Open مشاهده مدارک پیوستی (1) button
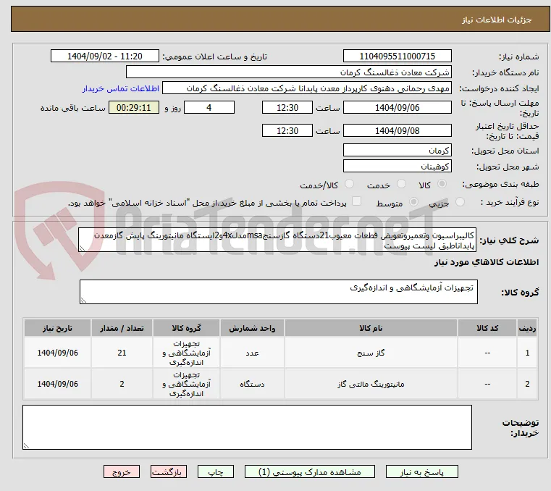Viewport: 551px width, 491px height. click(310, 472)
